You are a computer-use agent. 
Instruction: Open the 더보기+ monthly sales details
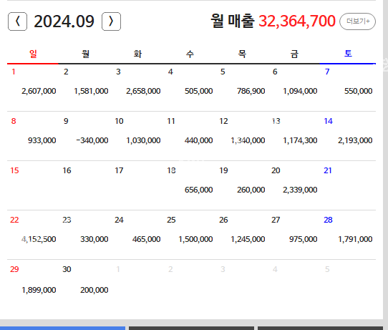point(357,21)
